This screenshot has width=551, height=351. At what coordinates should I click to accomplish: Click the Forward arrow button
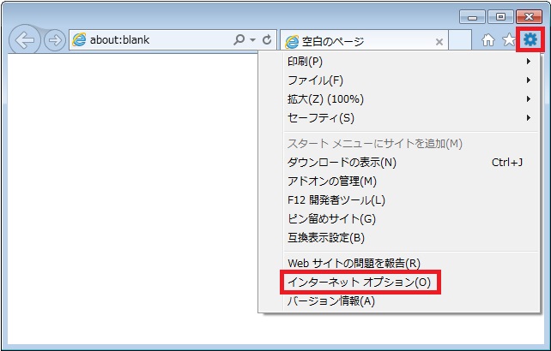55,40
